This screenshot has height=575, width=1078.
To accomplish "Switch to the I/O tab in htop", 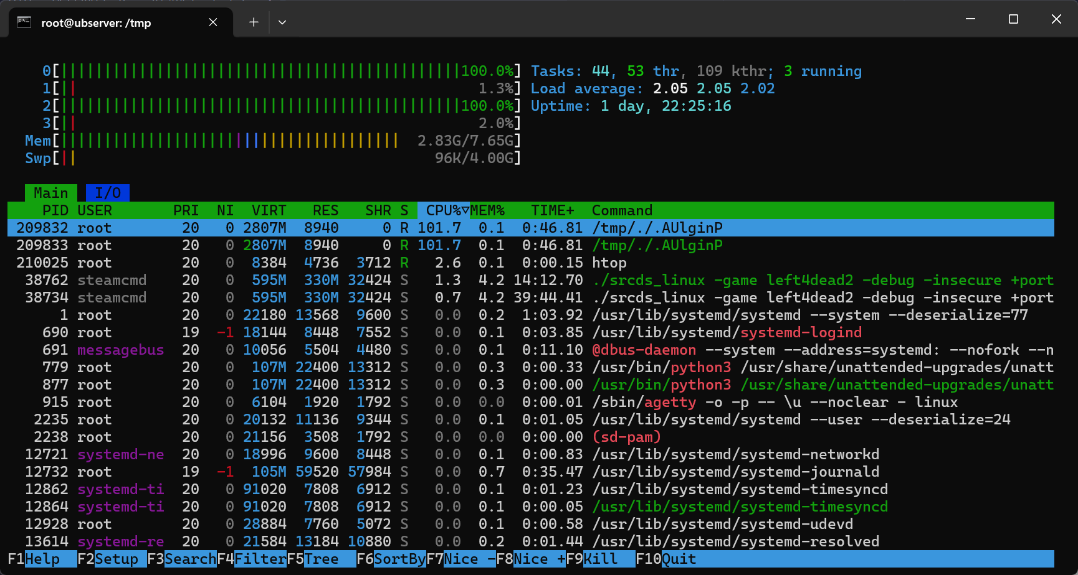I will pyautogui.click(x=108, y=193).
